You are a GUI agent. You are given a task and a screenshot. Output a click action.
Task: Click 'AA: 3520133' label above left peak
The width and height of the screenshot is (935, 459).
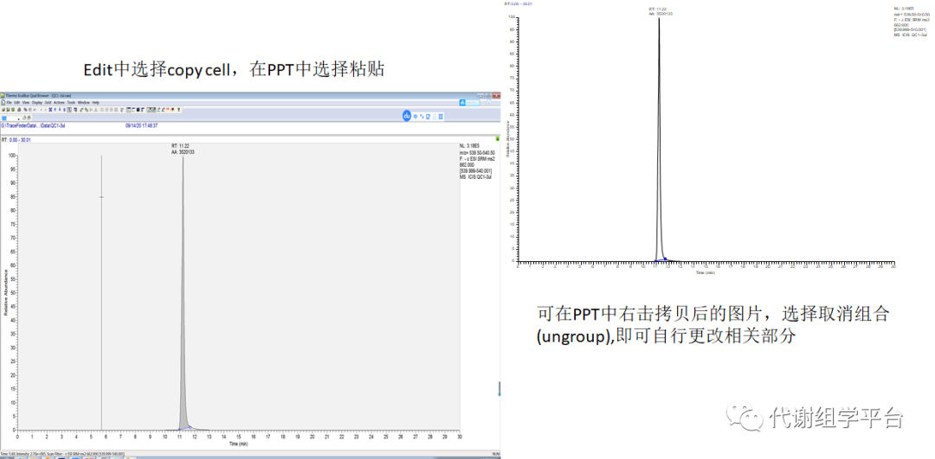coord(183,152)
